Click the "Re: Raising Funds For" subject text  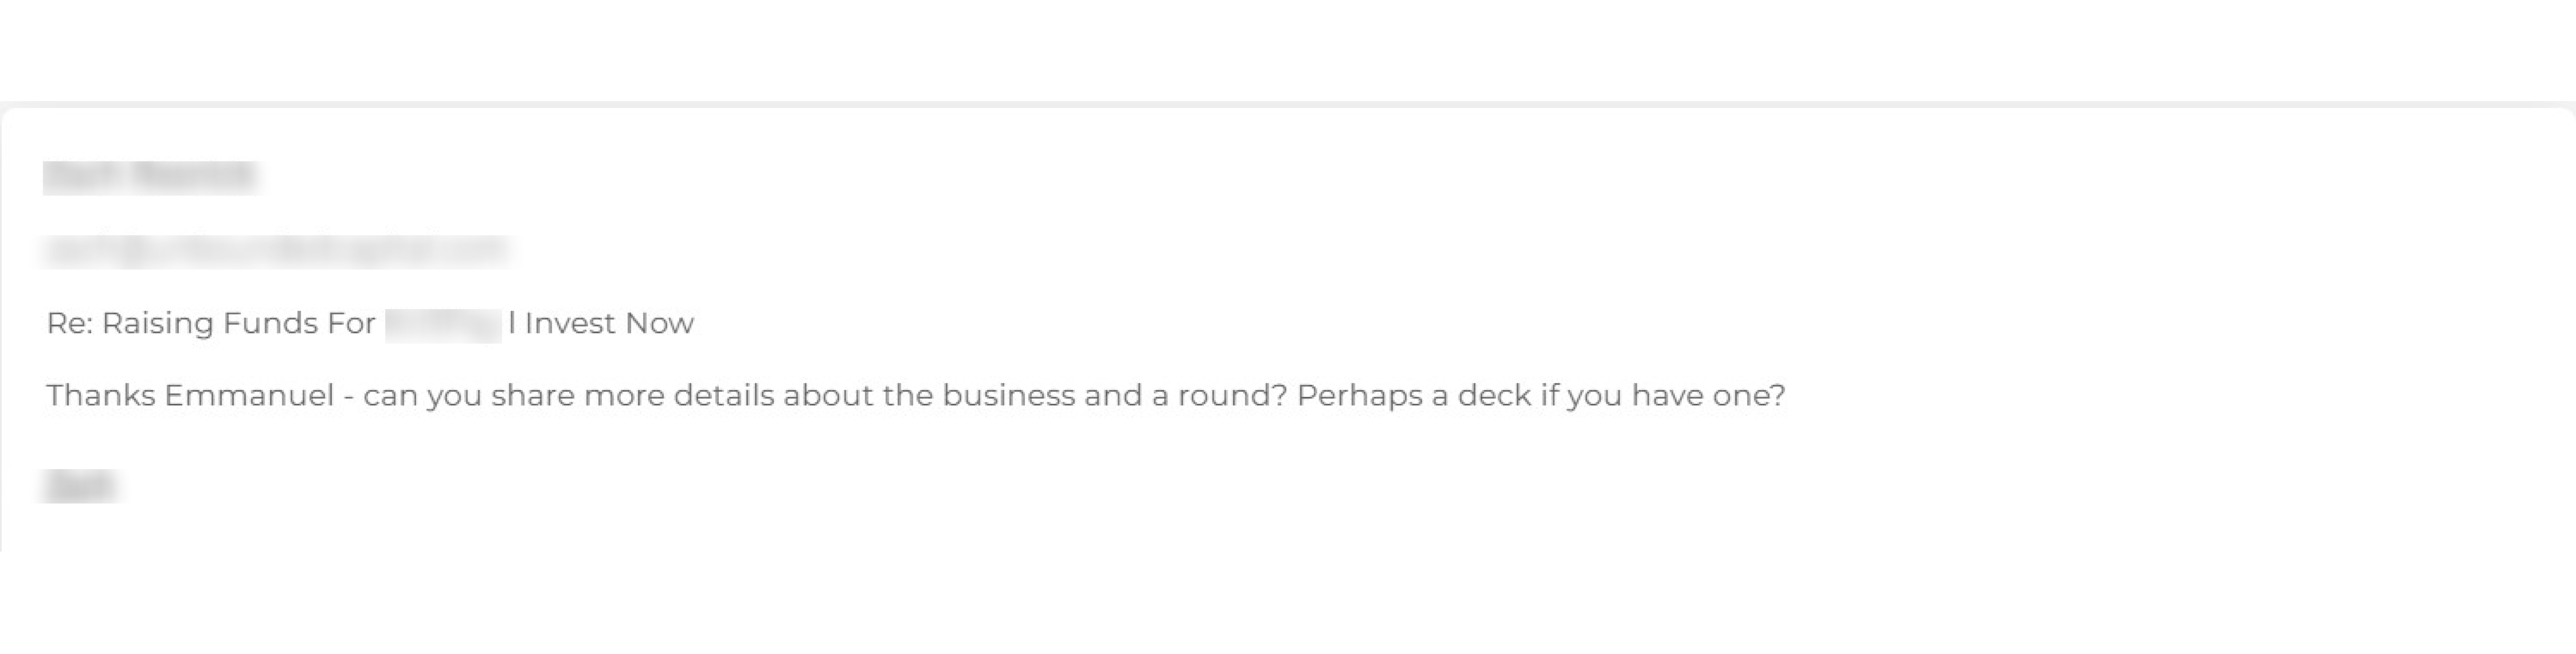click(210, 324)
